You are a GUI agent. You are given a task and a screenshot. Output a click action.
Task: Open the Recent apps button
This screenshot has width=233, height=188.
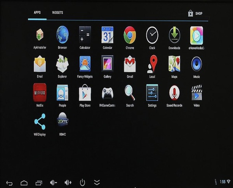click(39, 183)
